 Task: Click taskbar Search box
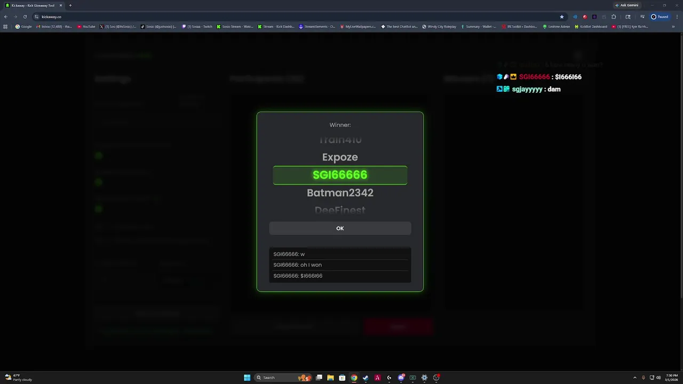point(283,378)
